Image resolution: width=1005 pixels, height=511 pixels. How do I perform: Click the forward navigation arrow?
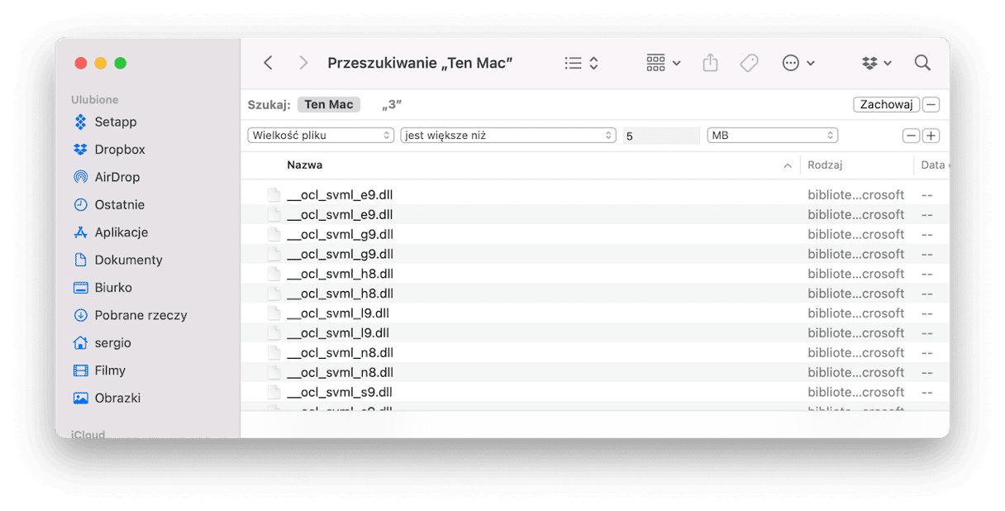point(303,63)
